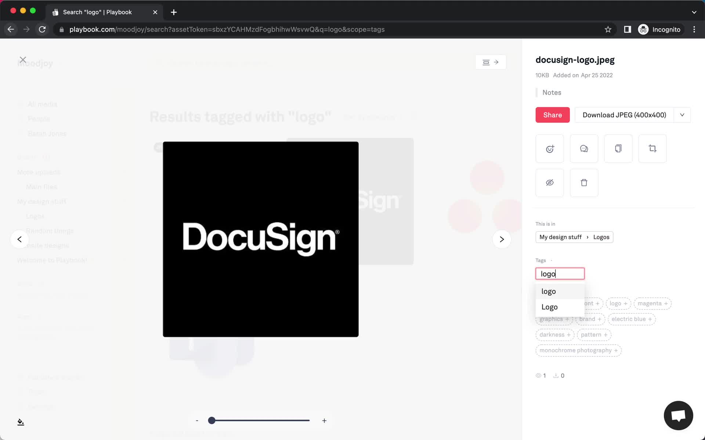Click the zoom slider handle
The image size is (705, 440).
[211, 421]
